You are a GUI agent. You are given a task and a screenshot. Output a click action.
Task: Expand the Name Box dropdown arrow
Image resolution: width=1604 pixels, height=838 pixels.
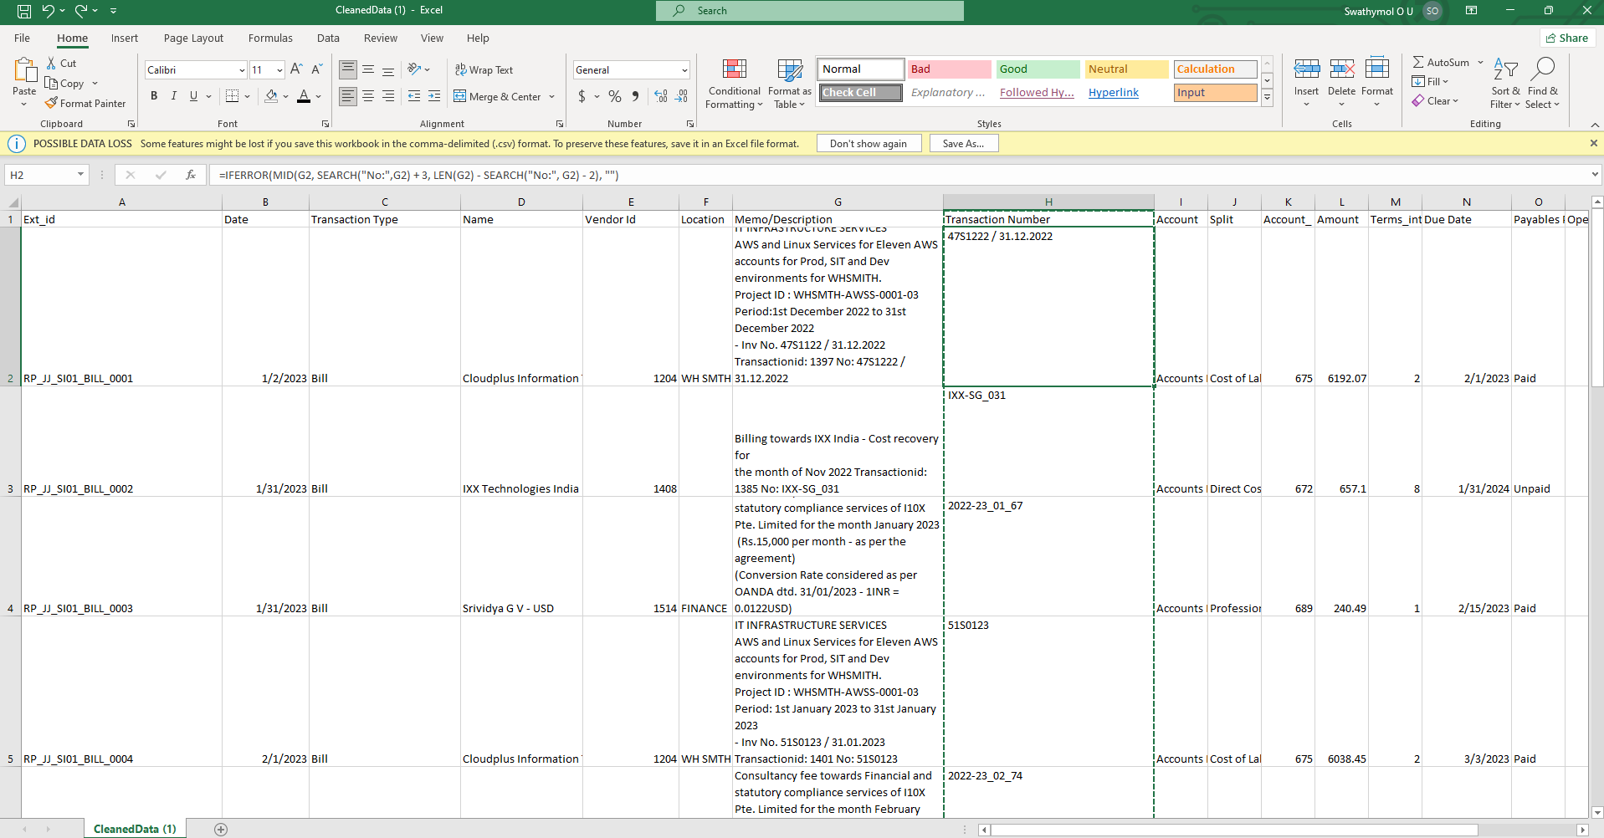80,175
